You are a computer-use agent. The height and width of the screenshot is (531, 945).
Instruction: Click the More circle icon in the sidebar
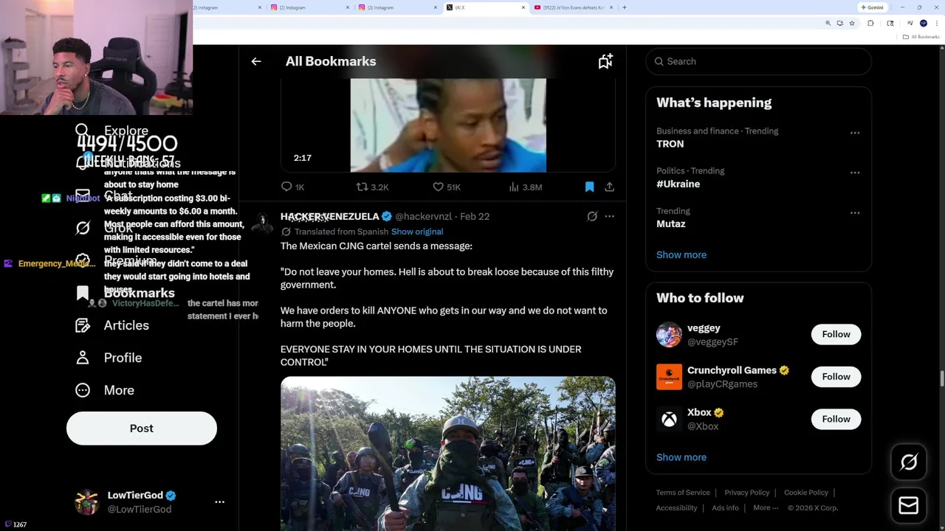coord(83,390)
